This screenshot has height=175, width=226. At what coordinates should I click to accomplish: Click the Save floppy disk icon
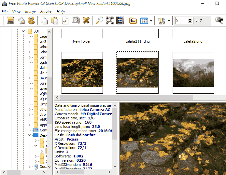click(10, 20)
